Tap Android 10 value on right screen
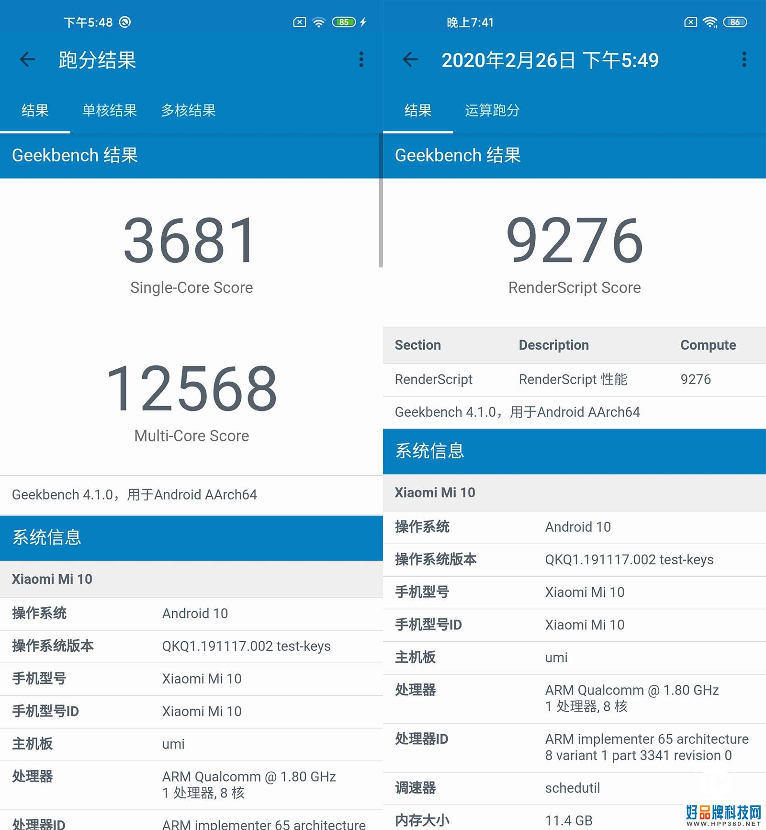766x830 pixels. point(578,527)
